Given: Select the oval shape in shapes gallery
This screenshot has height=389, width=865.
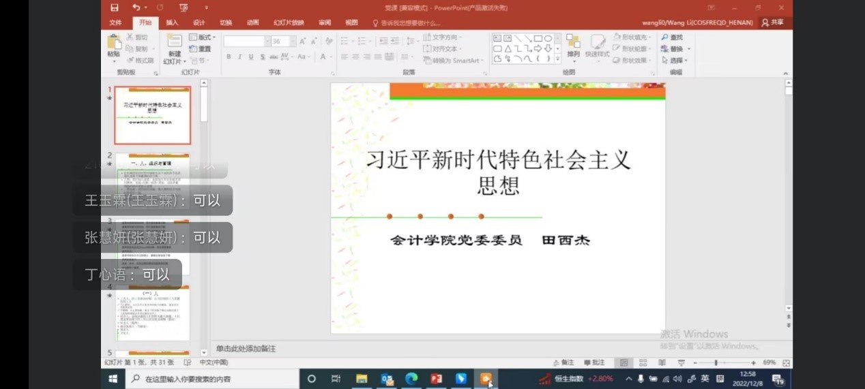Looking at the screenshot, I should (x=548, y=39).
